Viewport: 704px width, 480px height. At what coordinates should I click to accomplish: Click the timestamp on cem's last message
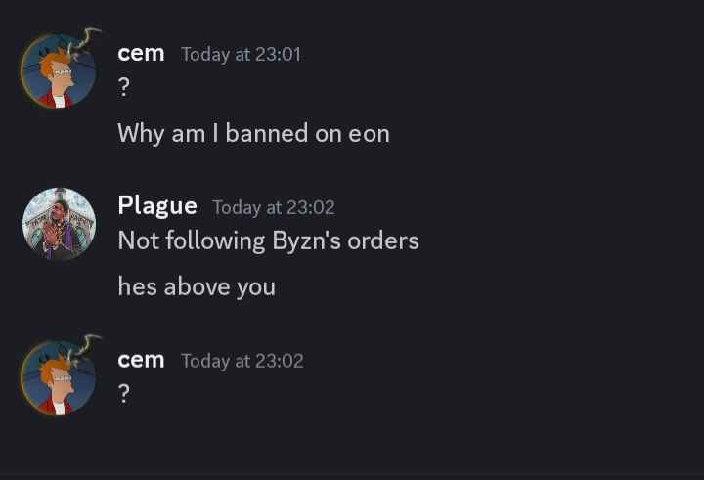(x=242, y=361)
